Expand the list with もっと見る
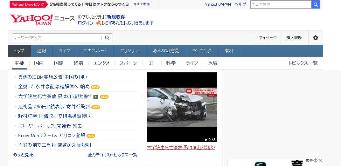The width and height of the screenshot is (341, 166). tap(23, 155)
